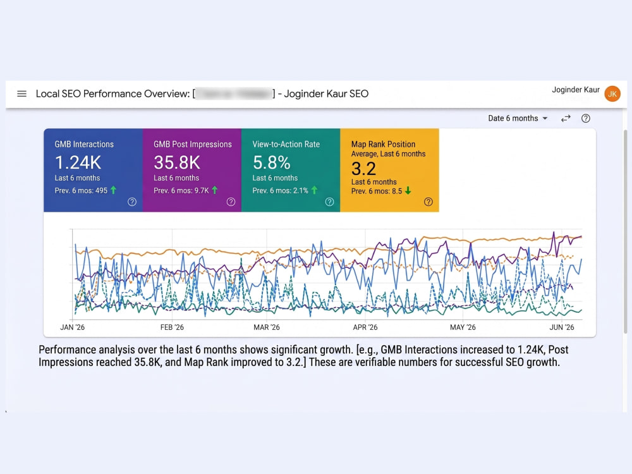Click the MAY '26 axis label
The image size is (632, 474).
point(463,327)
